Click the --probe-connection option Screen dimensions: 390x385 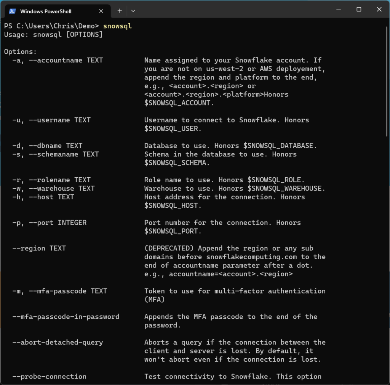click(49, 377)
